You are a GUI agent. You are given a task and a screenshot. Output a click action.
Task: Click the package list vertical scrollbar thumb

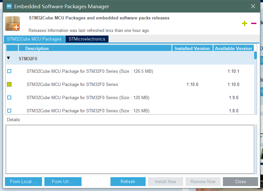tap(255, 55)
